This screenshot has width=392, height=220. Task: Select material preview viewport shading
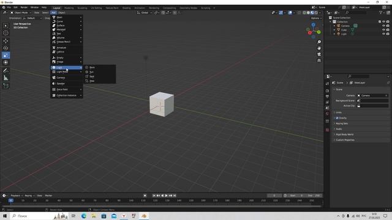pos(312,13)
